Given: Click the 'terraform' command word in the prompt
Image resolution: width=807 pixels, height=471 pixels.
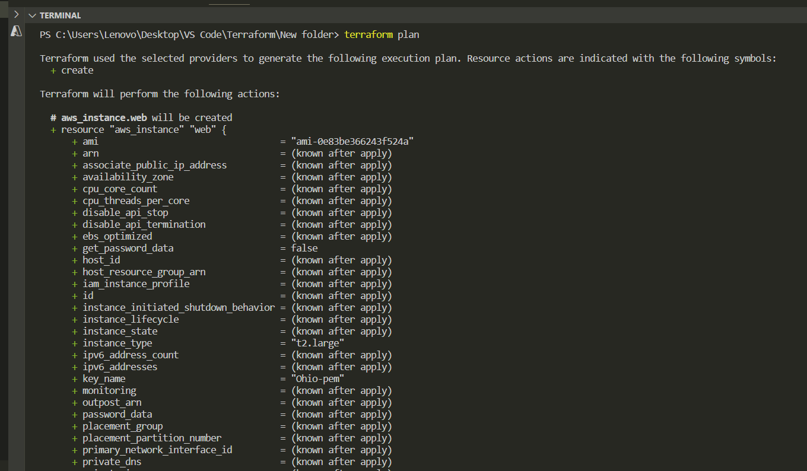Looking at the screenshot, I should click(368, 34).
